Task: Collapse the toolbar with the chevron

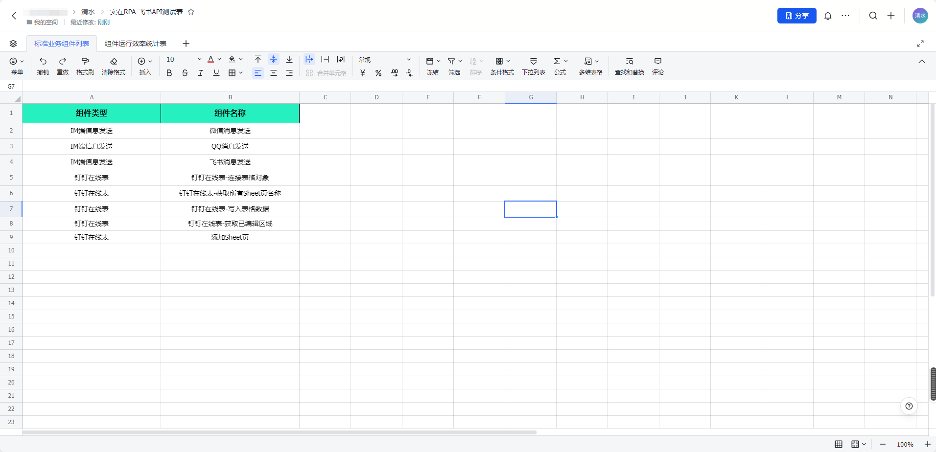Action: (x=921, y=62)
